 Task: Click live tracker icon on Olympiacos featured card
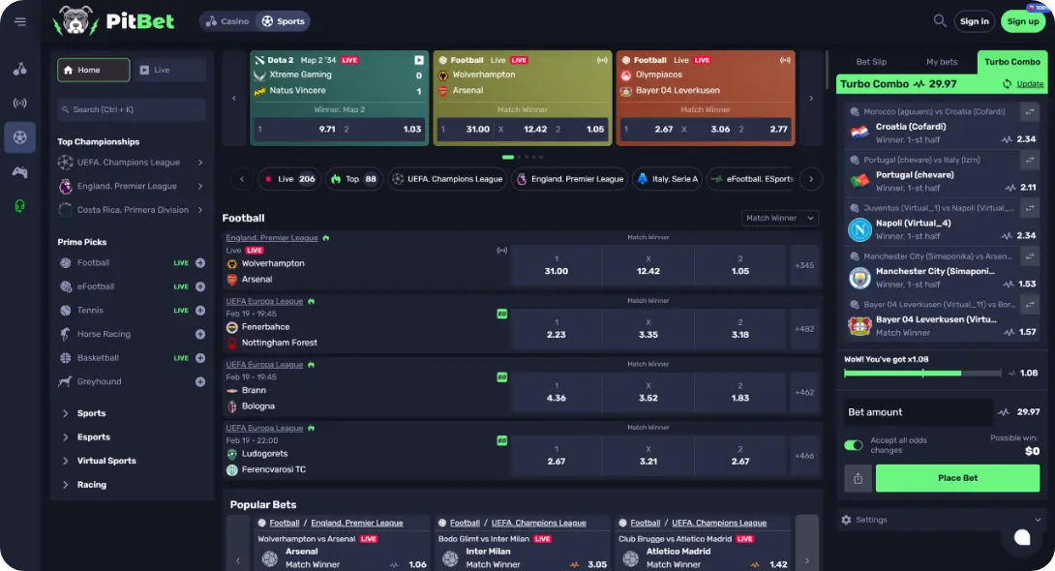click(785, 60)
